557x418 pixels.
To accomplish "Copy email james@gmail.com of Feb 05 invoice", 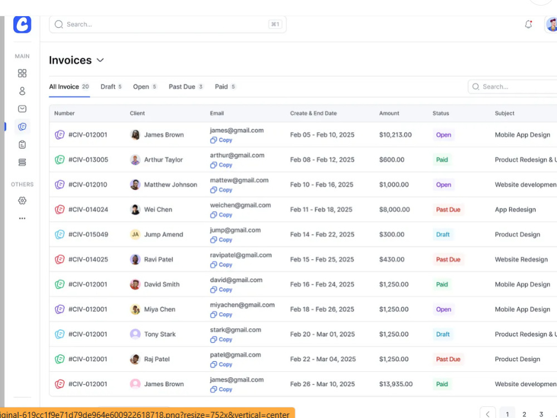I will click(221, 140).
